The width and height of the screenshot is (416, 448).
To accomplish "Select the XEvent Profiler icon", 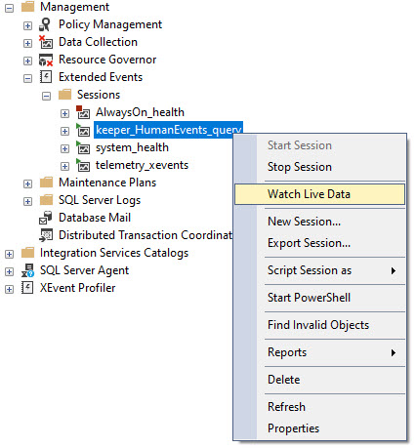I will pyautogui.click(x=27, y=288).
